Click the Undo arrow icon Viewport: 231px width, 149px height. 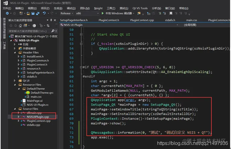[44, 13]
